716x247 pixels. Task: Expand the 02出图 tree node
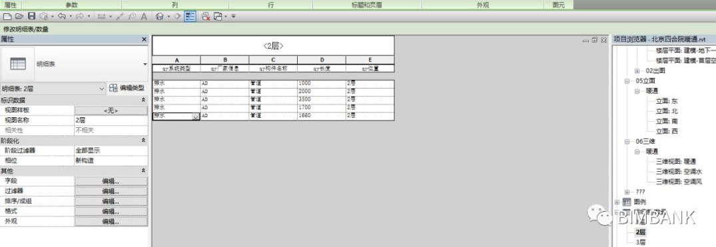coord(637,71)
